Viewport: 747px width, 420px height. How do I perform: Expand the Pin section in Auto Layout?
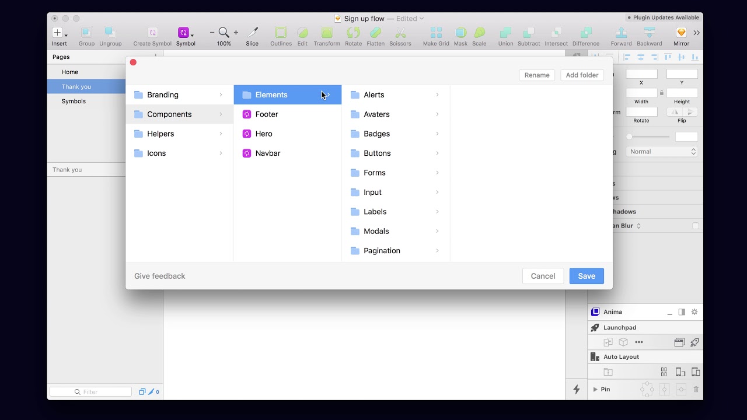click(x=595, y=389)
